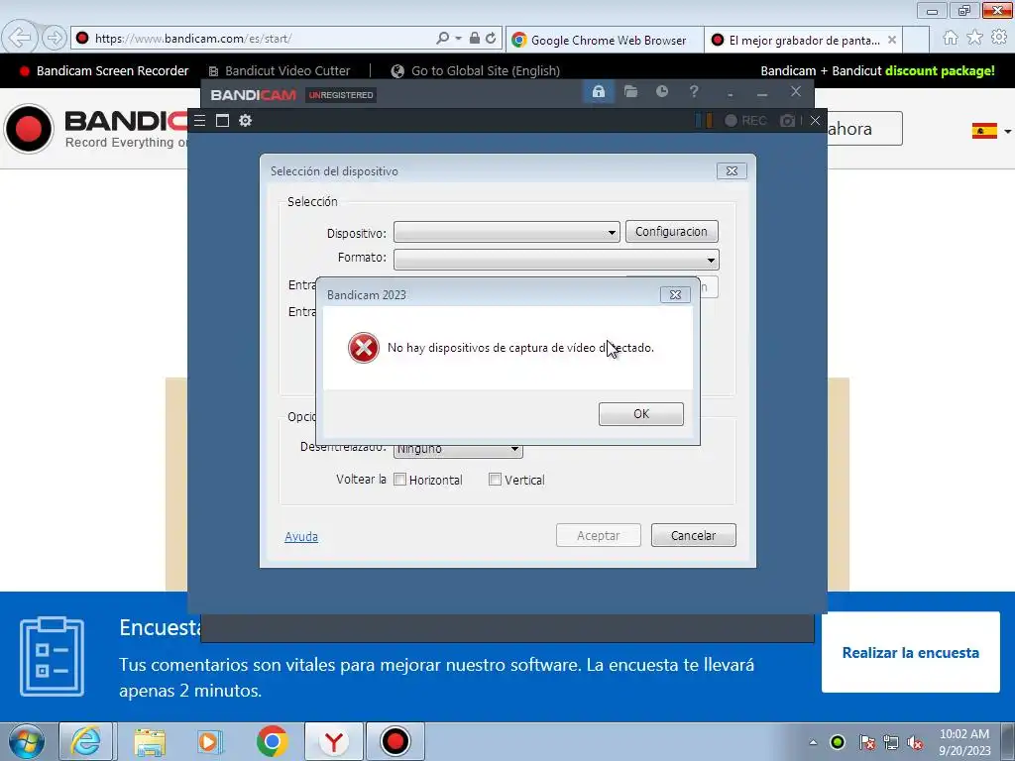The height and width of the screenshot is (761, 1015).
Task: Open the Bandicam settings gear icon
Action: pos(246,120)
